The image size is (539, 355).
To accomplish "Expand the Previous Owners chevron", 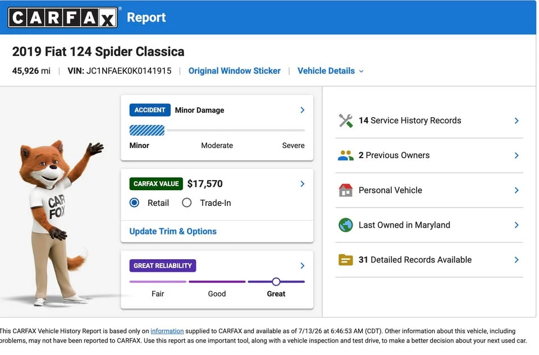I will pyautogui.click(x=517, y=155).
